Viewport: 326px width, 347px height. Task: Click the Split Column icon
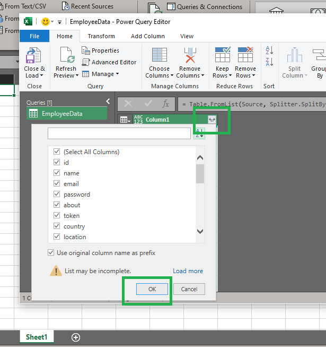click(294, 55)
